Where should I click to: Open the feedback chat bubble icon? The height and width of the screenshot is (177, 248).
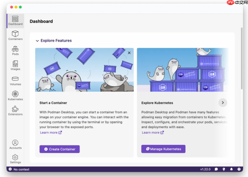[x=216, y=169]
